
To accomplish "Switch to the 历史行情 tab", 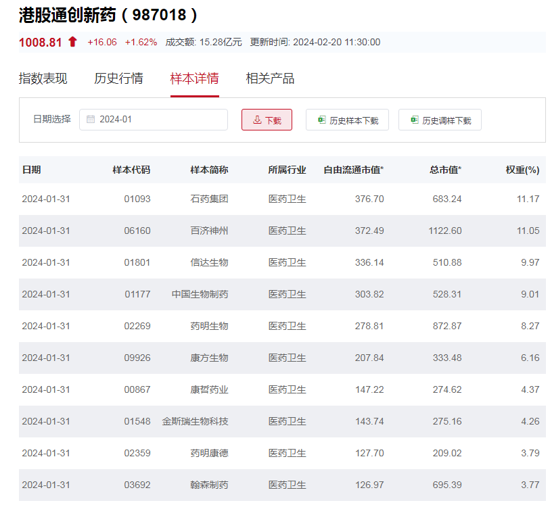I will (x=118, y=78).
